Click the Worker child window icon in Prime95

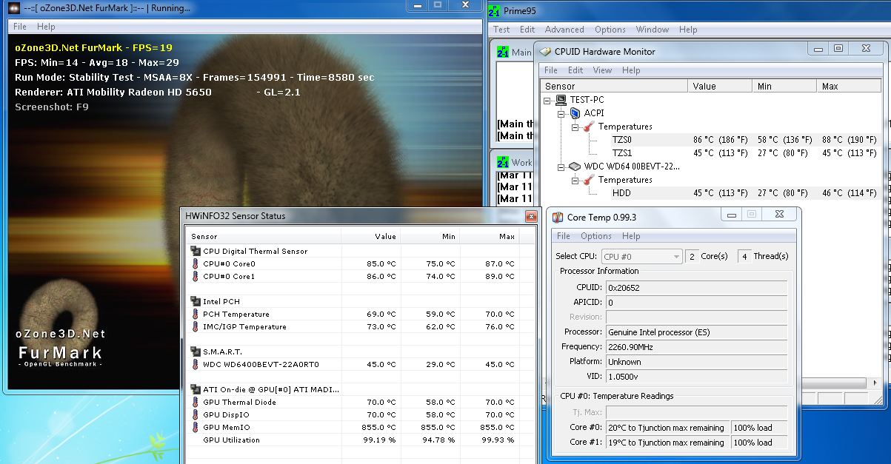503,162
